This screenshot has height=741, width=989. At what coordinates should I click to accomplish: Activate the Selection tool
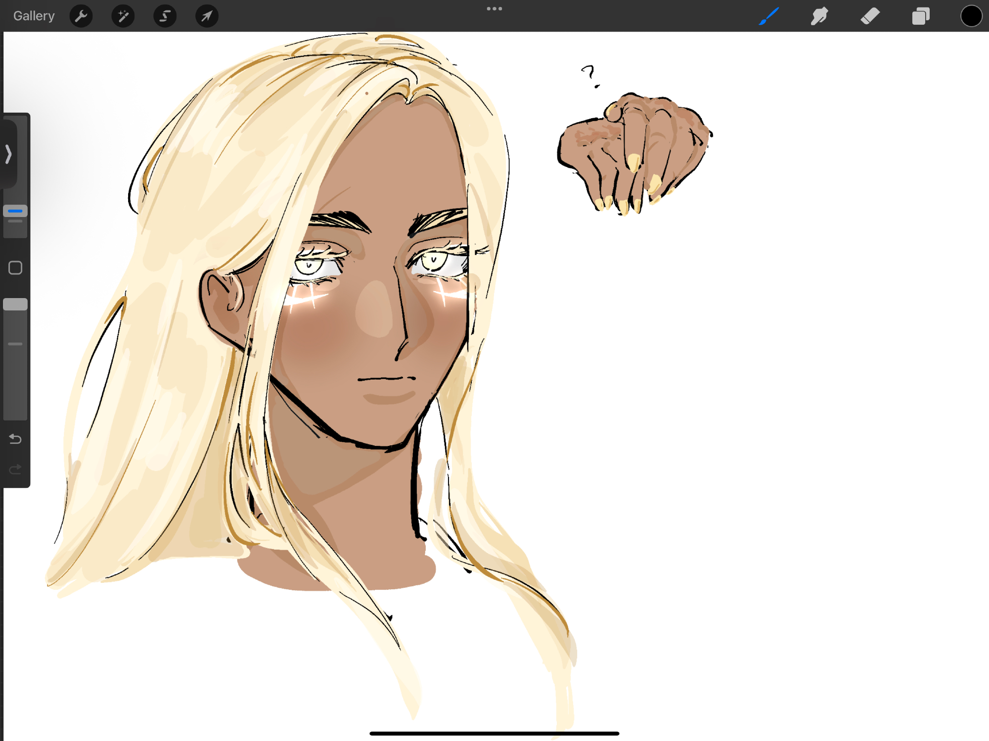(165, 16)
